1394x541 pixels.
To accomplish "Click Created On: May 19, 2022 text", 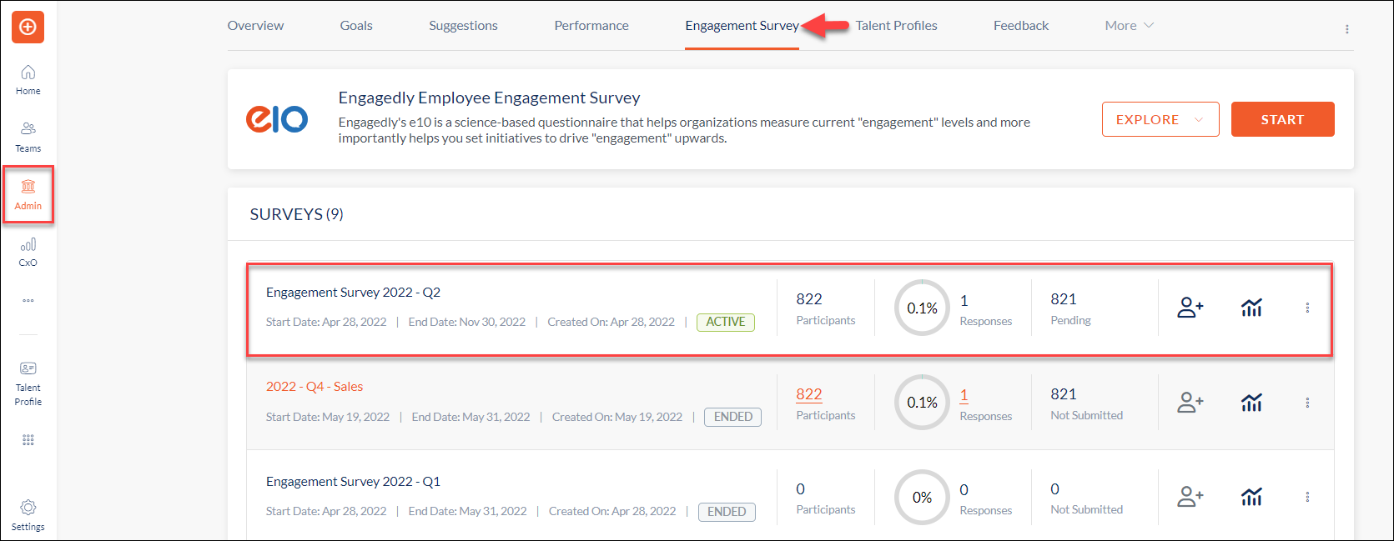I will 616,417.
